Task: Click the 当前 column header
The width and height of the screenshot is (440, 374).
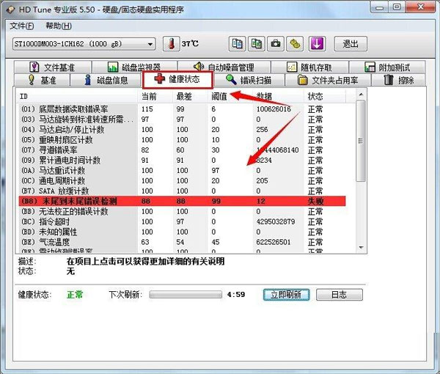Action: 155,97
